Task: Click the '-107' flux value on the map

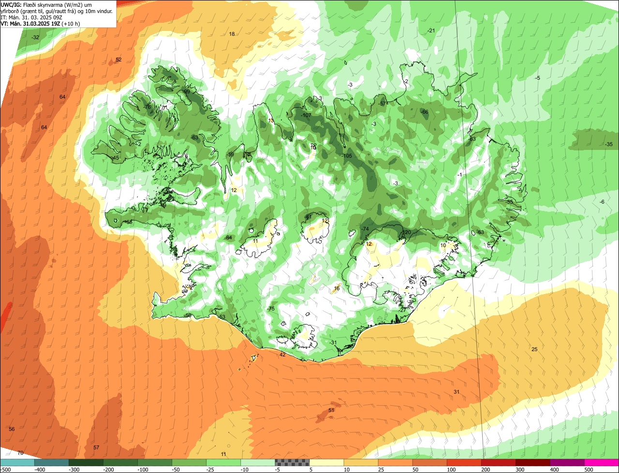Action: [306, 115]
